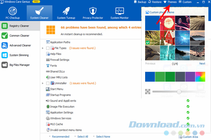Choose the teal waterfall theme thumbnail
Viewport: 211px width, 140px height.
[x=168, y=53]
